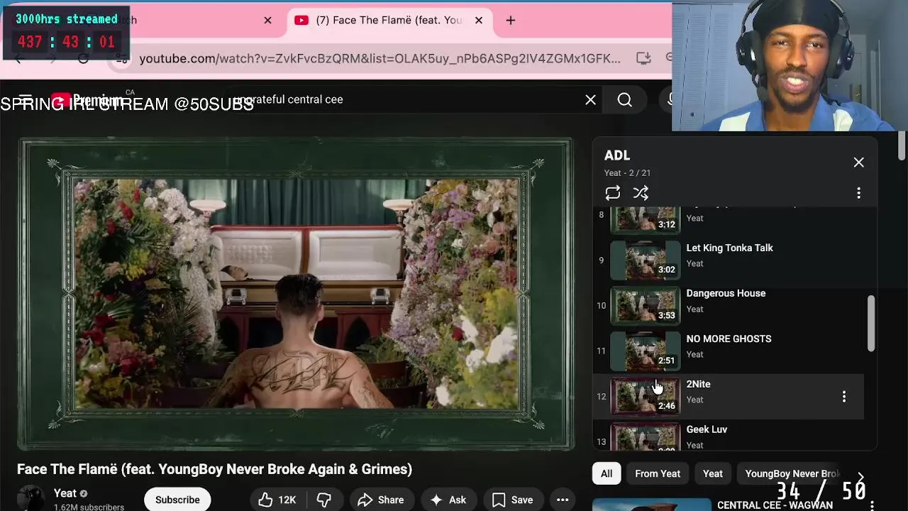Image resolution: width=908 pixels, height=511 pixels.
Task: Click the YouTube search magnifier button
Action: point(624,100)
